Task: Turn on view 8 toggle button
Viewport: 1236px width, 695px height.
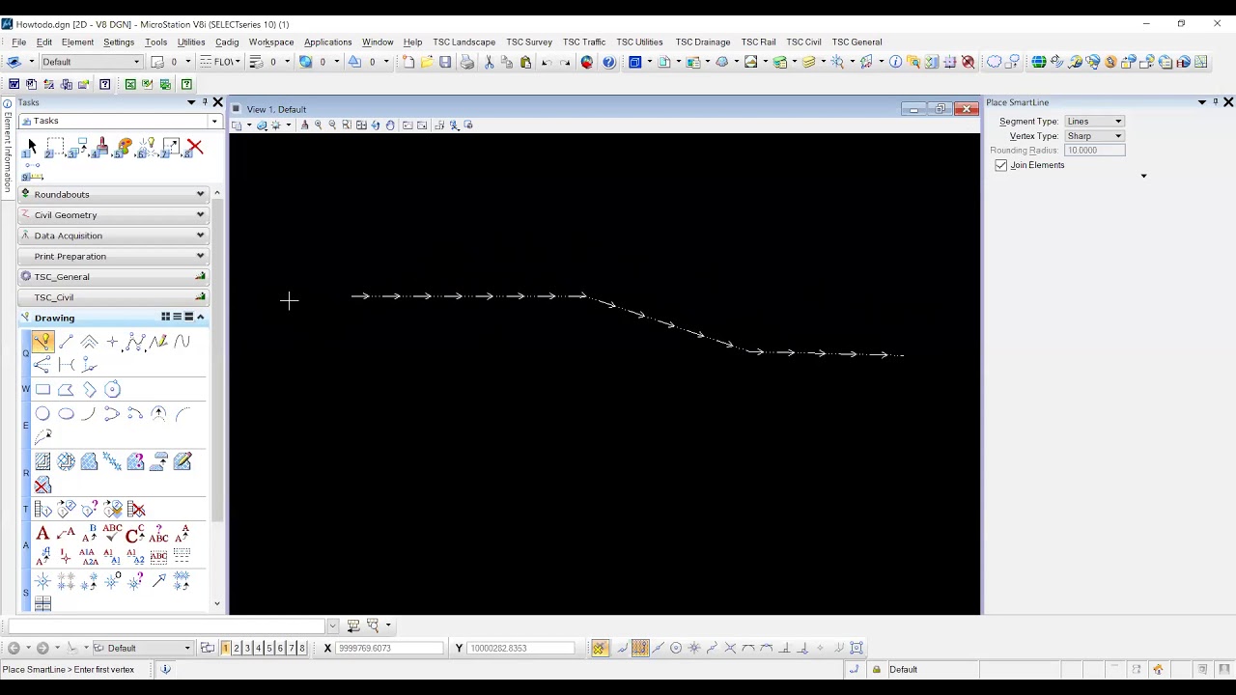Action: 302,649
